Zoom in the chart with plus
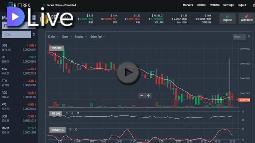The width and height of the screenshot is (255, 143). [148, 96]
